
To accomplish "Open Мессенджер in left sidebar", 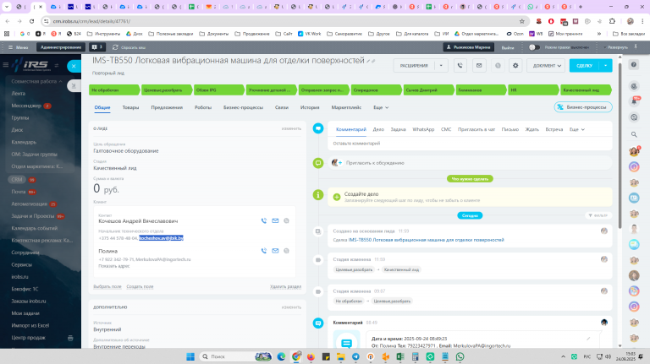I will 26,106.
